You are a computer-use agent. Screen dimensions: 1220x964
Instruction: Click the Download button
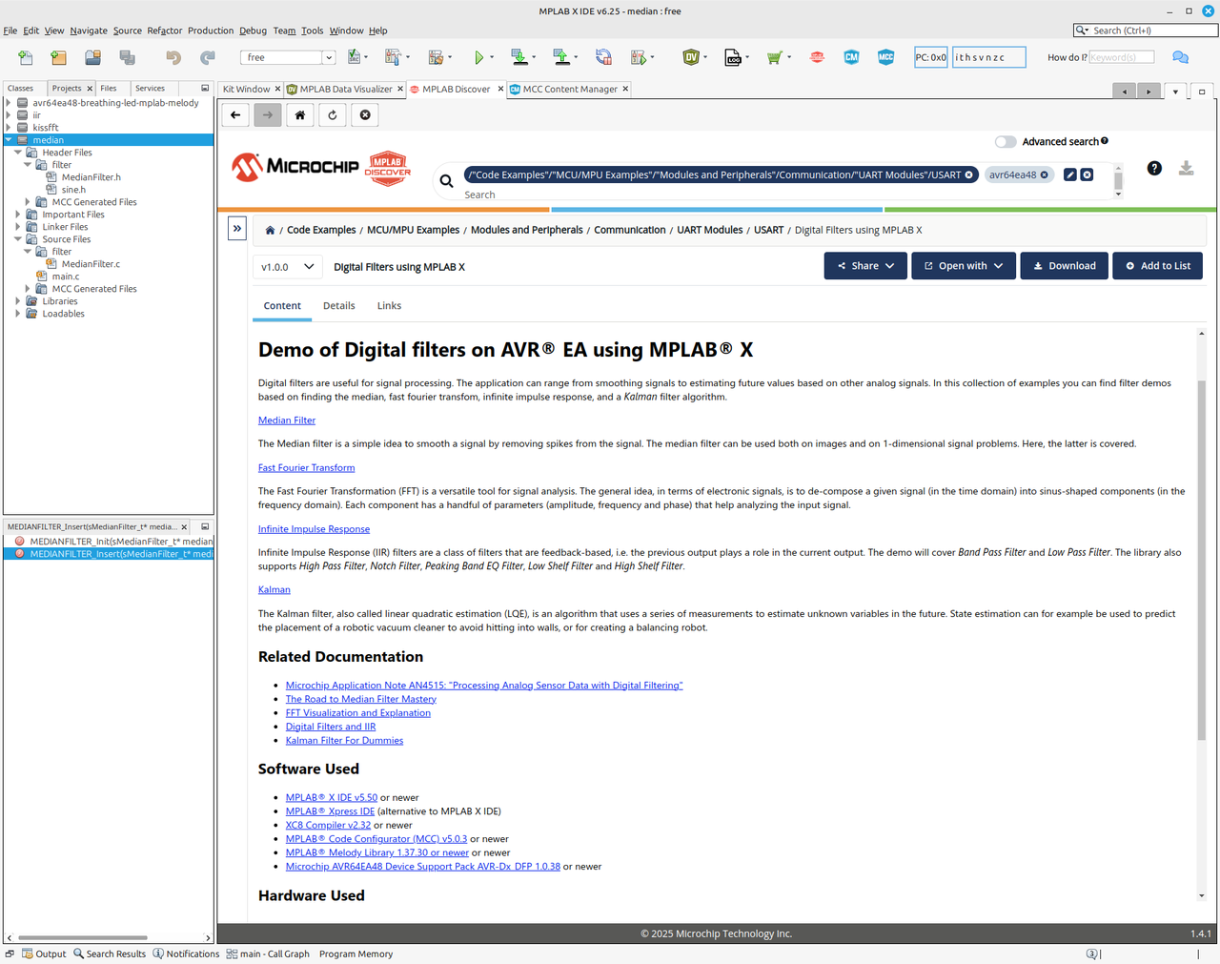click(x=1064, y=266)
